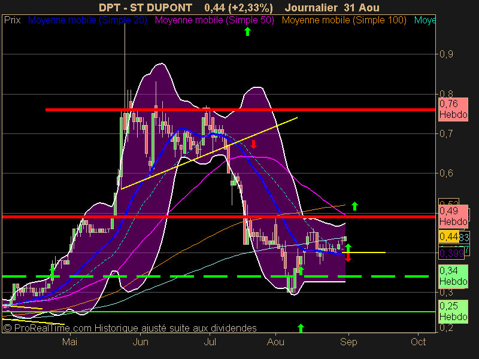Click the red 0,49 Hebdo price tag
This screenshot has width=479, height=359.
click(x=453, y=216)
